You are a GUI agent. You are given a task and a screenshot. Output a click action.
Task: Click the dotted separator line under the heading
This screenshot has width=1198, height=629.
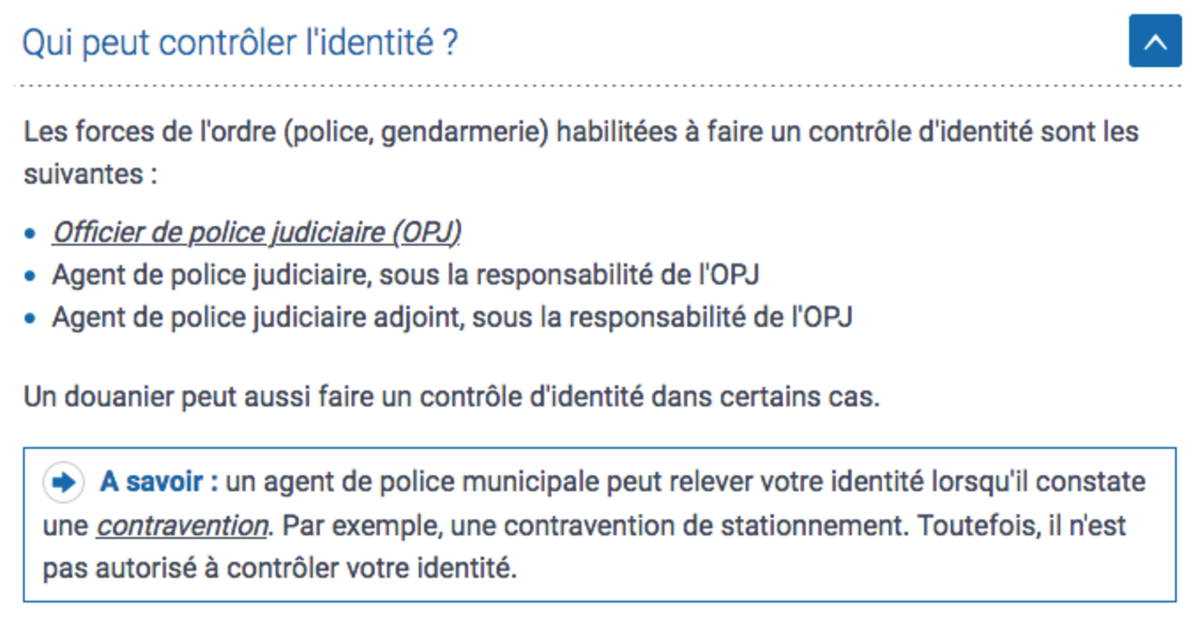pos(597,86)
